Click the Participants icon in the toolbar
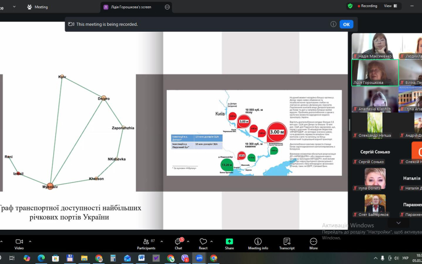 click(x=146, y=241)
